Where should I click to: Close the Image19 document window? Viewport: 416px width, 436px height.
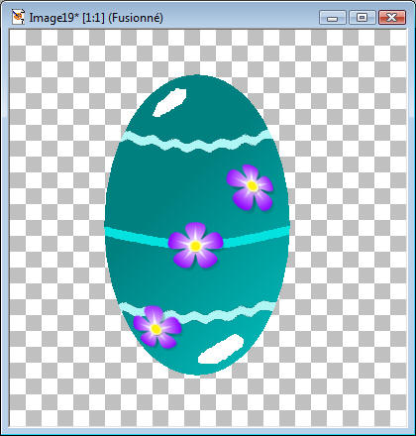coord(392,17)
